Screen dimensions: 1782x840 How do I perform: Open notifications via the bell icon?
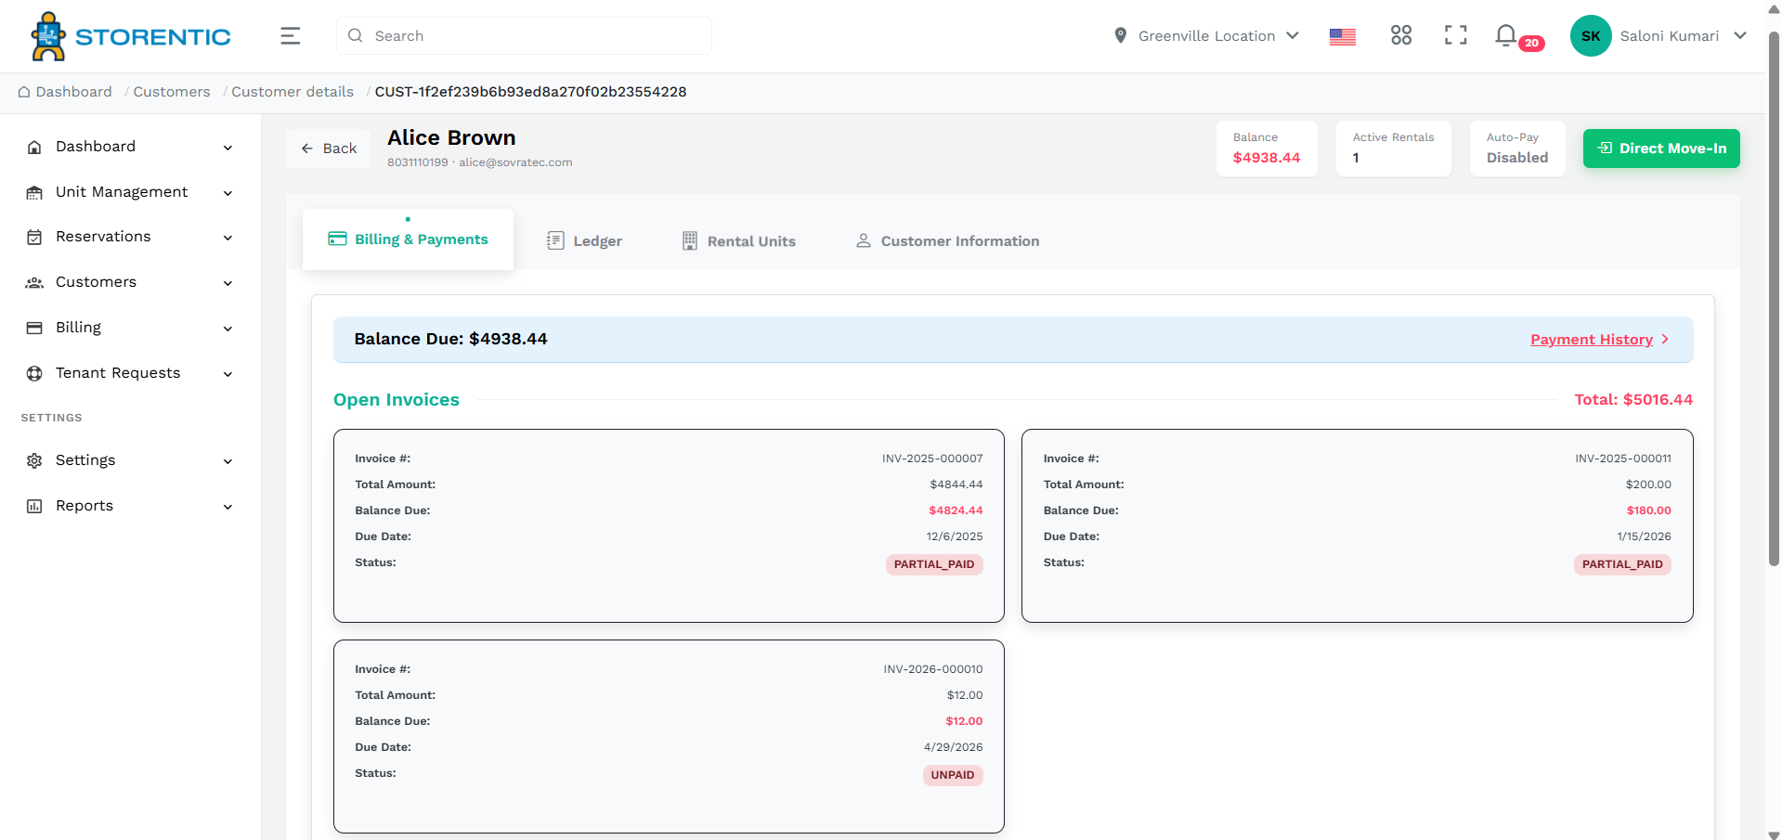tap(1506, 35)
